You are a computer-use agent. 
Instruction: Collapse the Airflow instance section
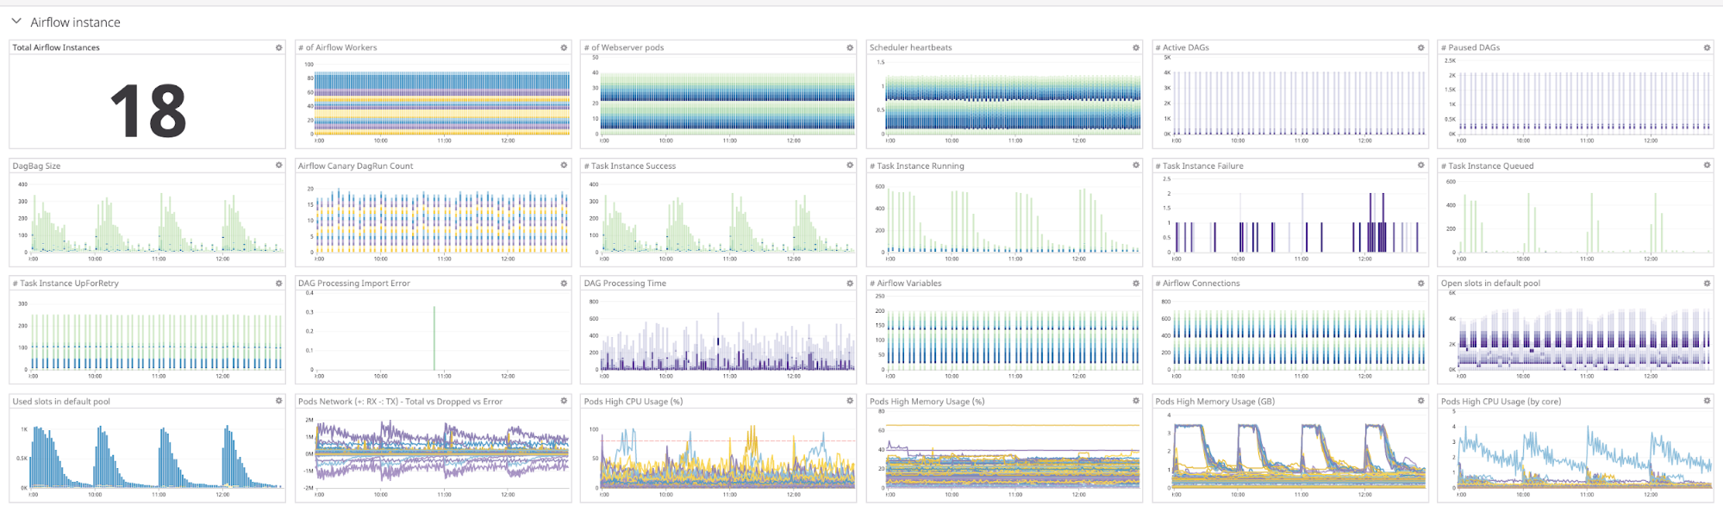[x=16, y=22]
